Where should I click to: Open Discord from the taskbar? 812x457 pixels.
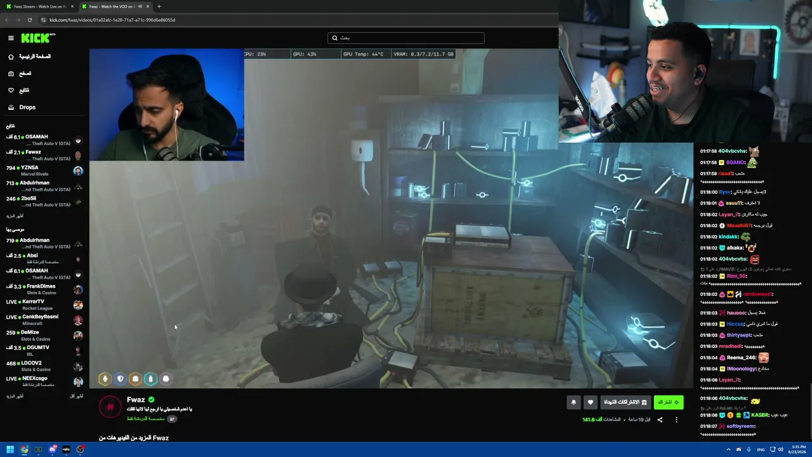53,449
